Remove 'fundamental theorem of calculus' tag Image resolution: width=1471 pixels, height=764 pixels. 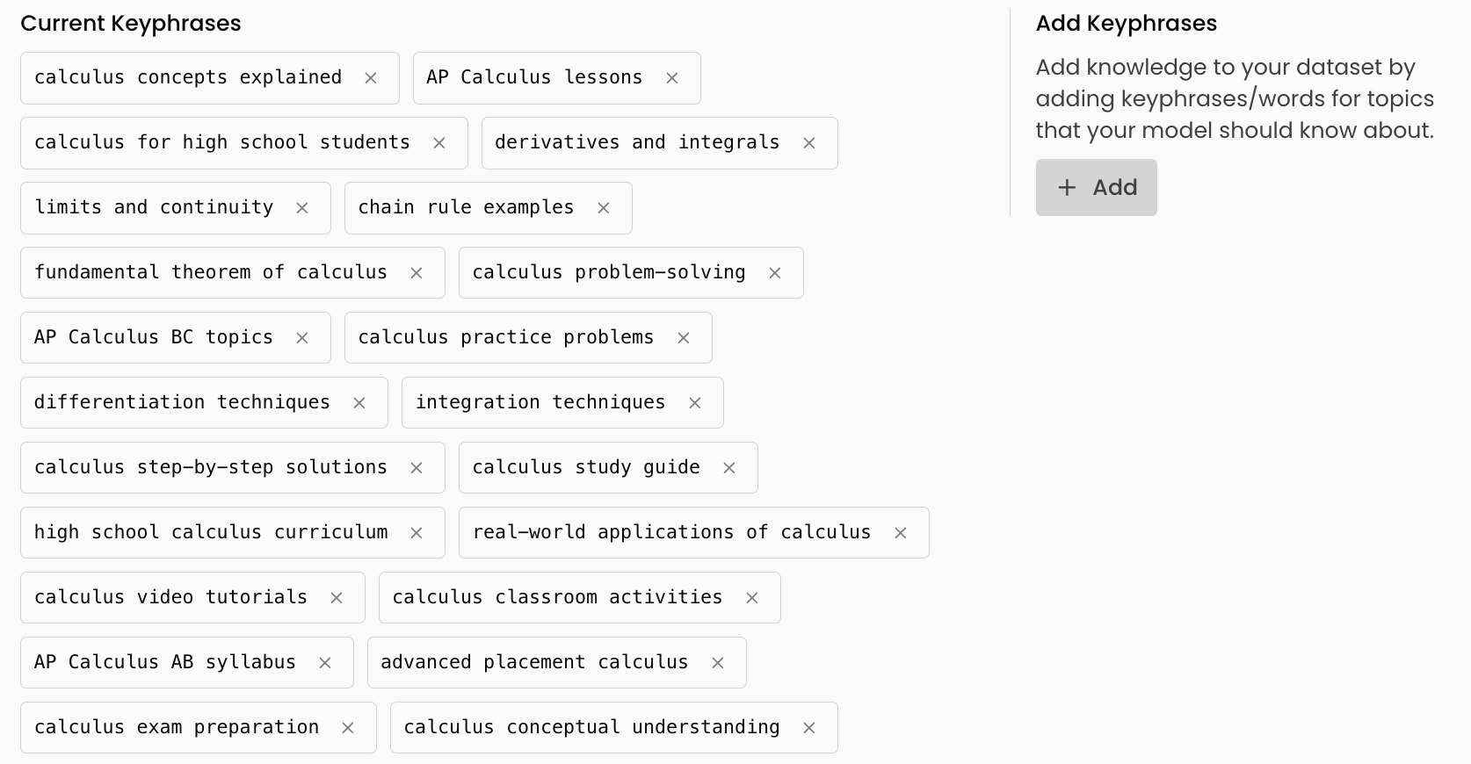click(x=417, y=273)
